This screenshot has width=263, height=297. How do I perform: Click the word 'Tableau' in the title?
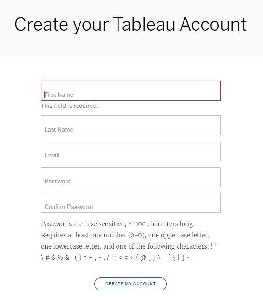tap(144, 24)
